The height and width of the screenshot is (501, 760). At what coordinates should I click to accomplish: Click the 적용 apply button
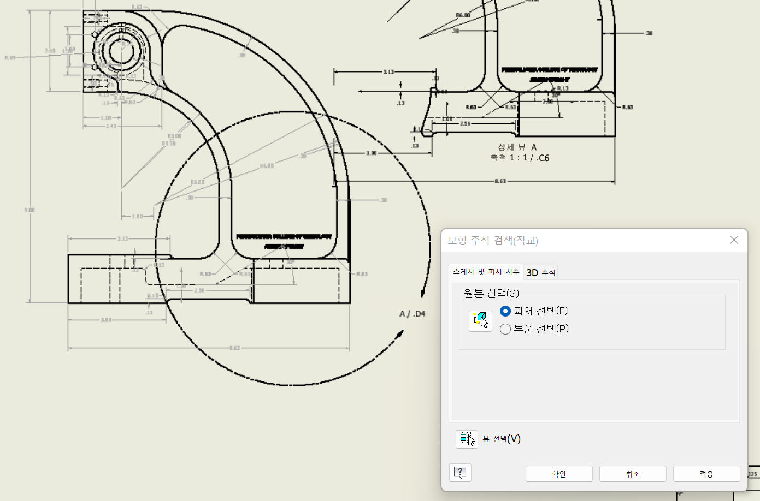[706, 474]
